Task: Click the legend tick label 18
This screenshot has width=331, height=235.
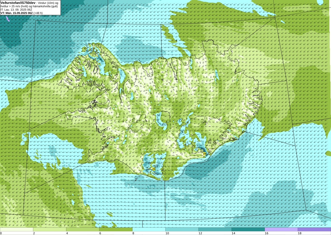Action: 300,233
